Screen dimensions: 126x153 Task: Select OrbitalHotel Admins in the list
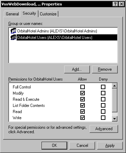(x=57, y=31)
